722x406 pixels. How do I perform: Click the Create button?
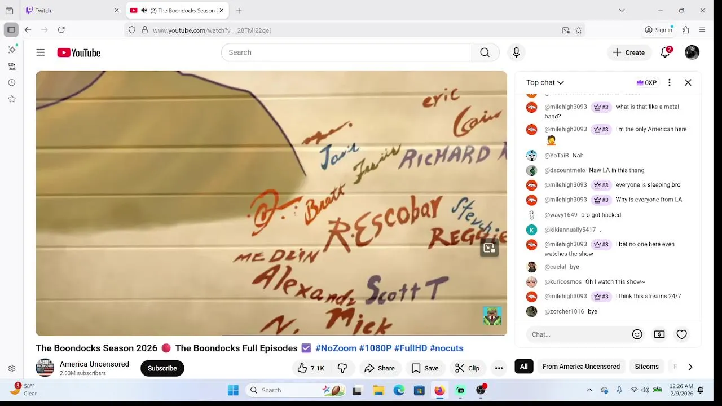tap(629, 52)
